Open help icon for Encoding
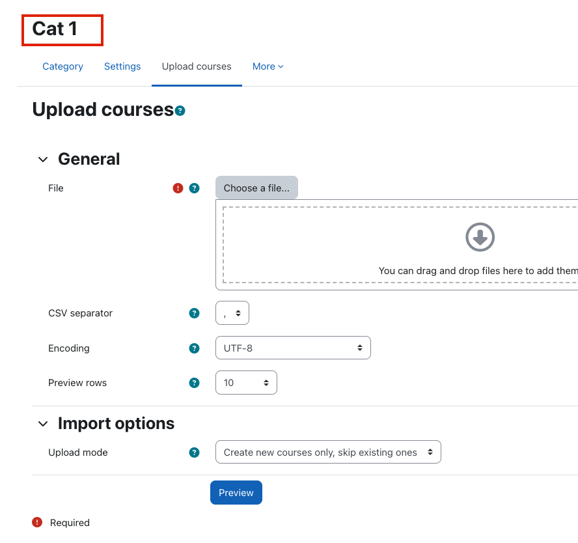578x543 pixels. pos(194,348)
